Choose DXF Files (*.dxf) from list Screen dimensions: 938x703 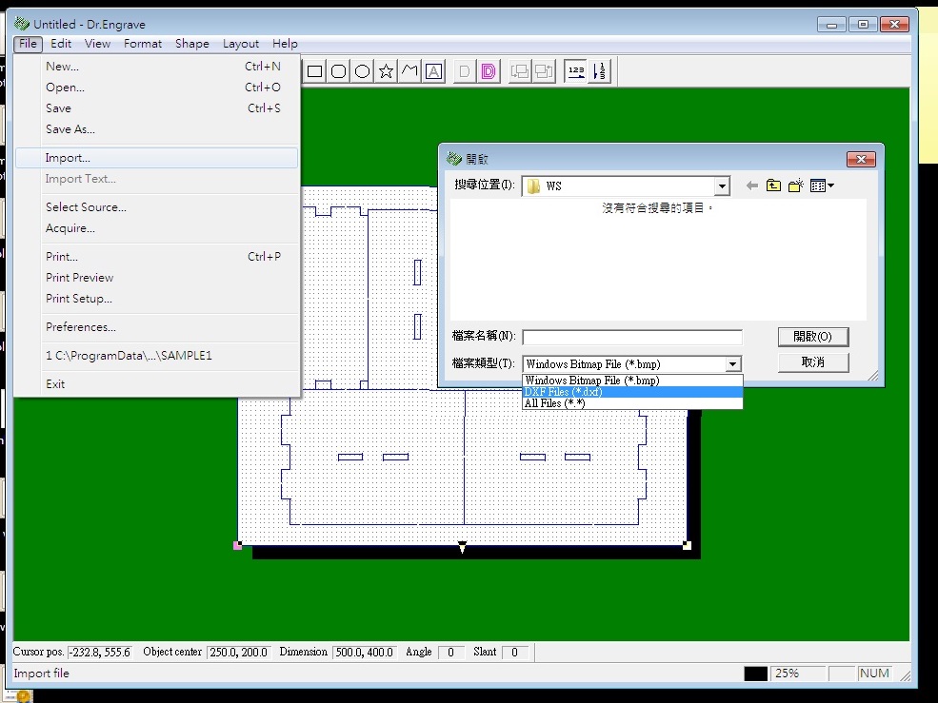pos(632,392)
